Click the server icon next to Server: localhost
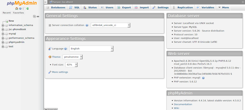 51,2
